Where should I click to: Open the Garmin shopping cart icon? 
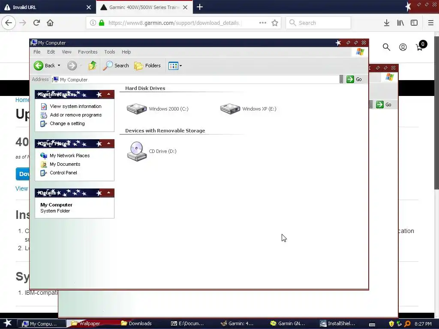[421, 45]
